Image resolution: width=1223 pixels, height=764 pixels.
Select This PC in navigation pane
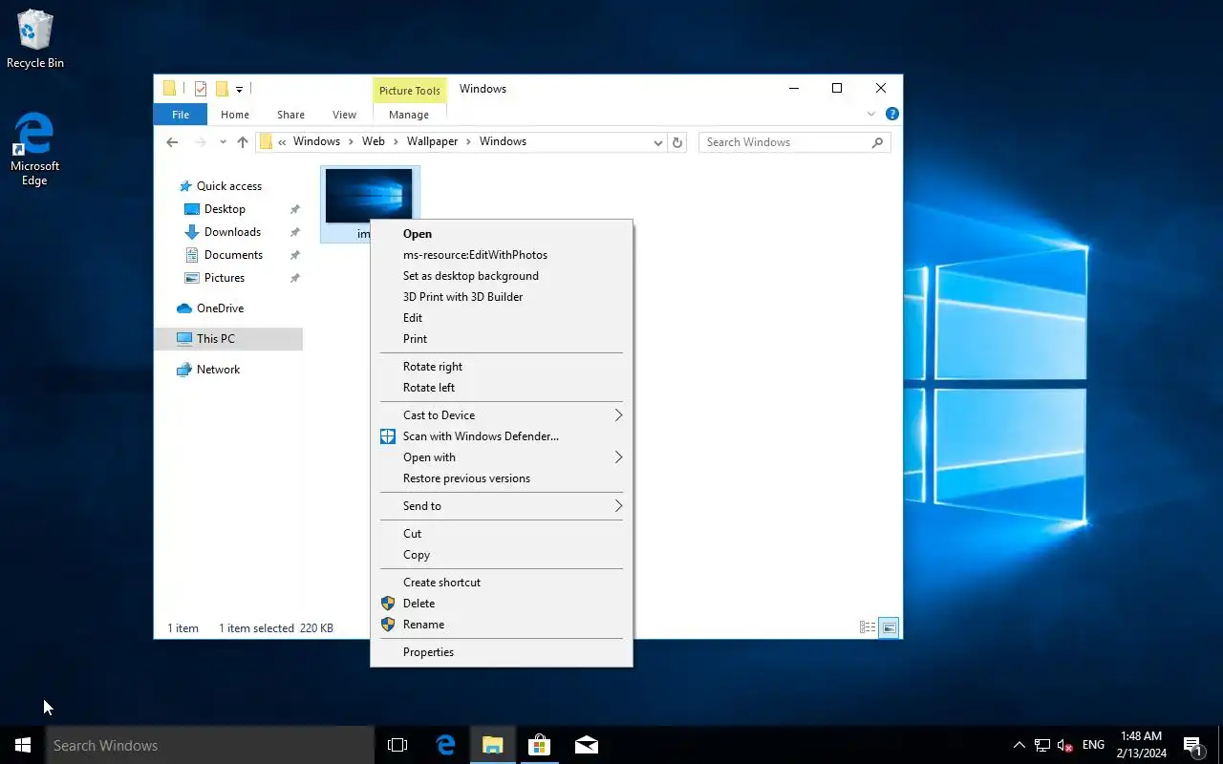click(228, 339)
